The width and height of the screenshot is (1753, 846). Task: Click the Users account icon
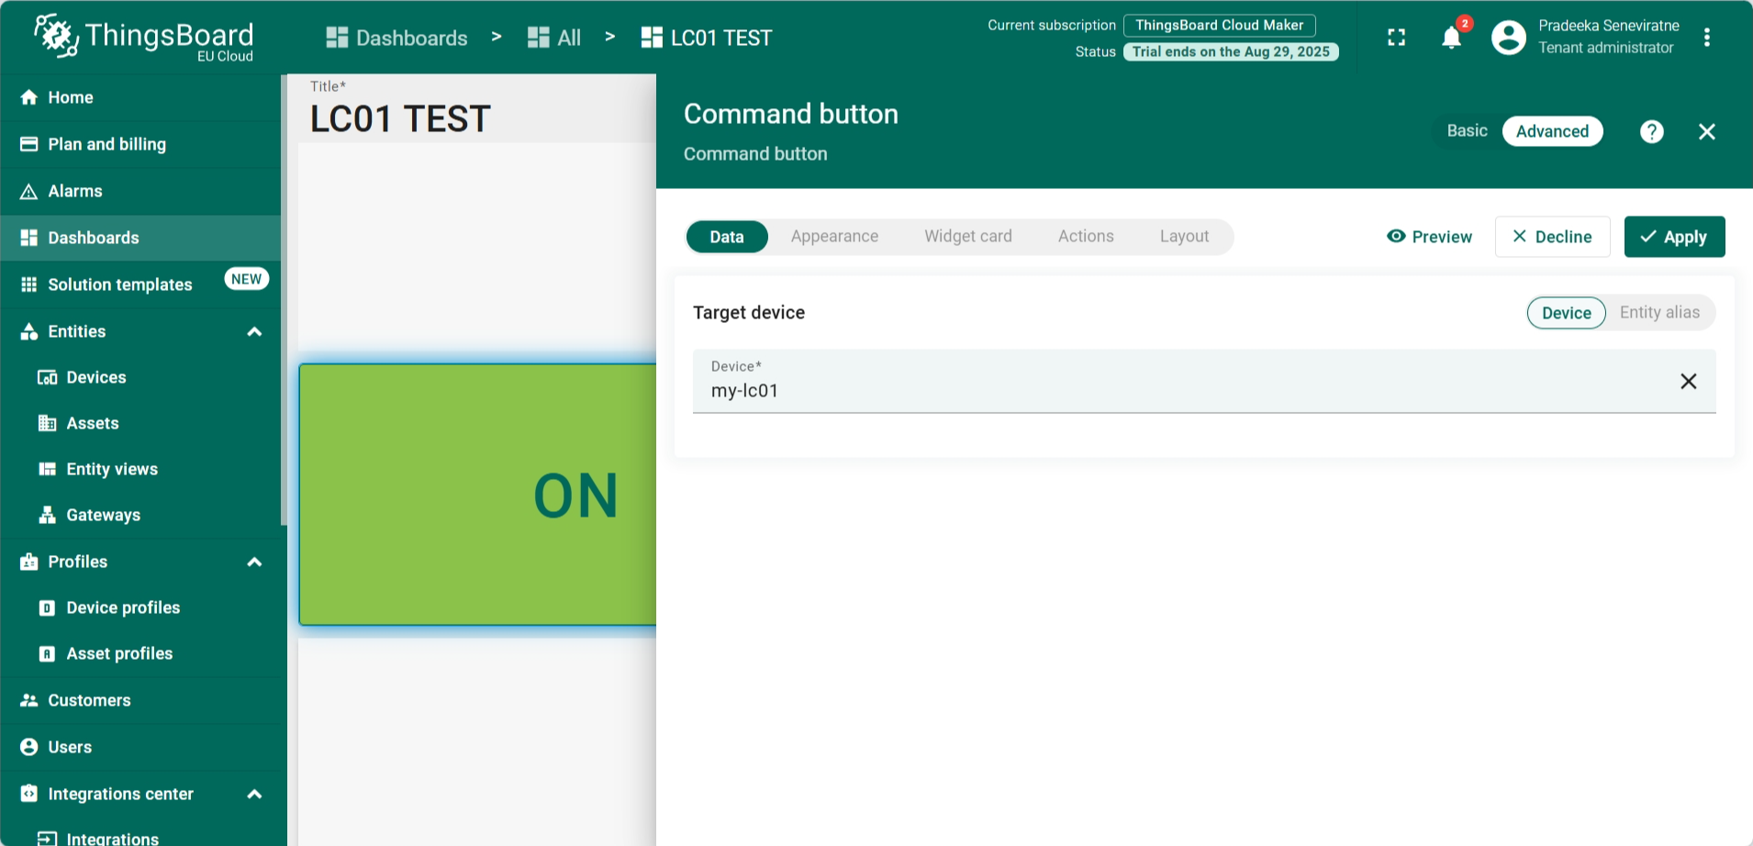click(29, 747)
